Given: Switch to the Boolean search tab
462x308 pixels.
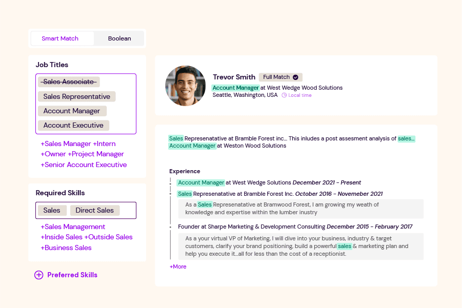Looking at the screenshot, I should click(x=118, y=38).
